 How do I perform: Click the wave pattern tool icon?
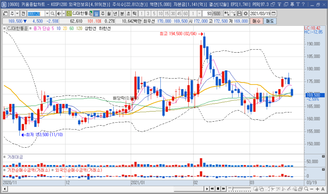[284, 189]
